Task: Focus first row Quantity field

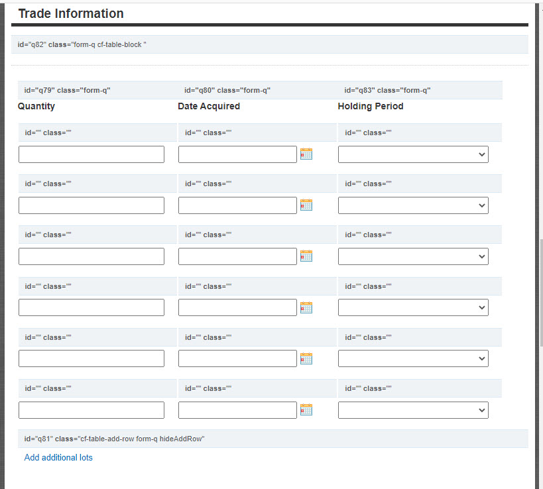Action: tap(91, 154)
